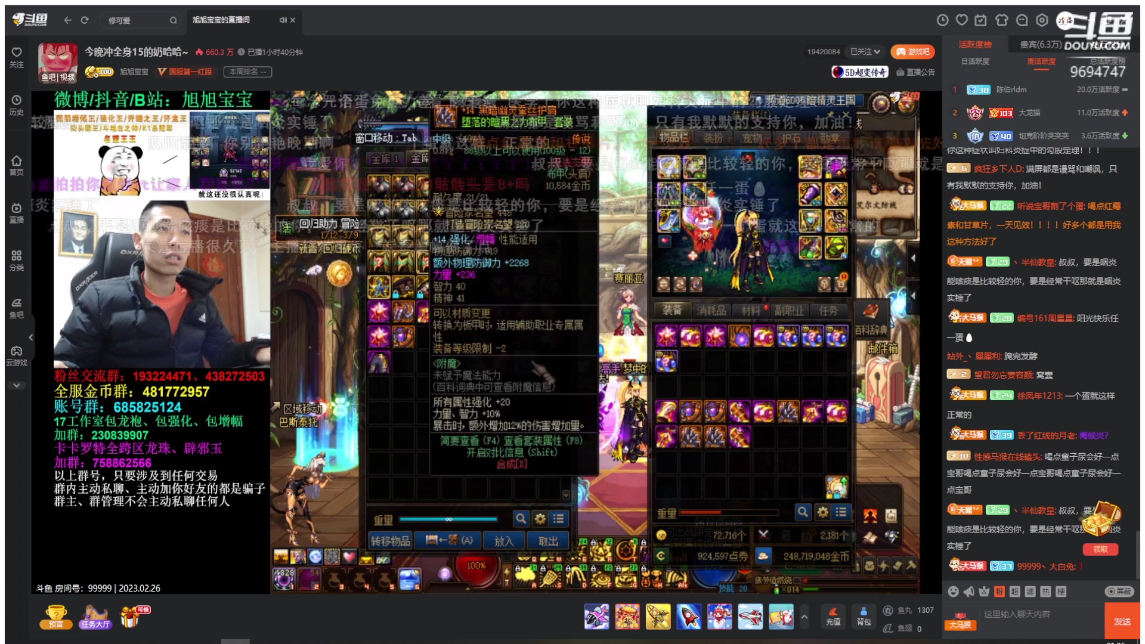This screenshot has width=1145, height=644.
Task: Select 日活跃度 sub-tab
Action: (975, 61)
